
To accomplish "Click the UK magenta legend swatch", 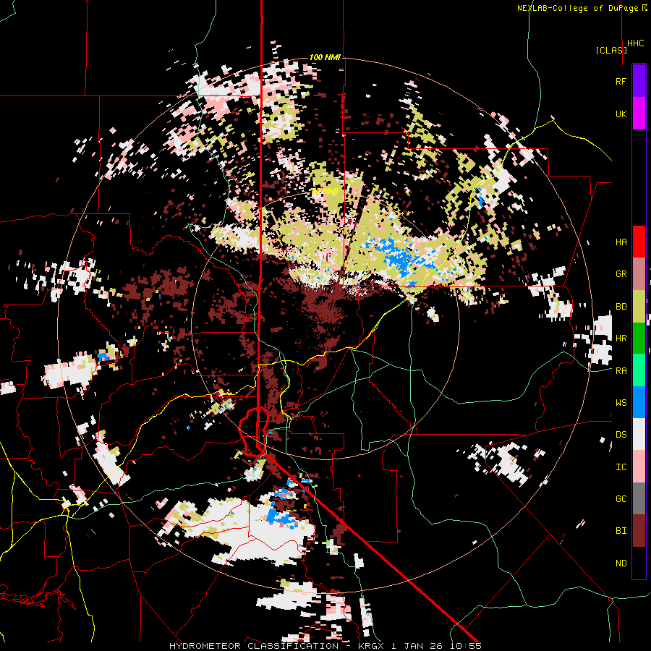I will [x=639, y=114].
